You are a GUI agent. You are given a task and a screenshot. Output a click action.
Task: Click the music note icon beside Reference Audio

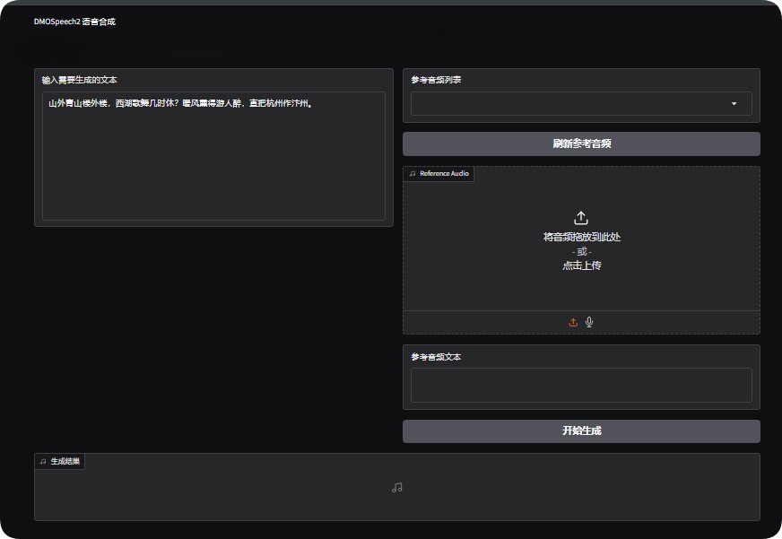click(x=412, y=174)
